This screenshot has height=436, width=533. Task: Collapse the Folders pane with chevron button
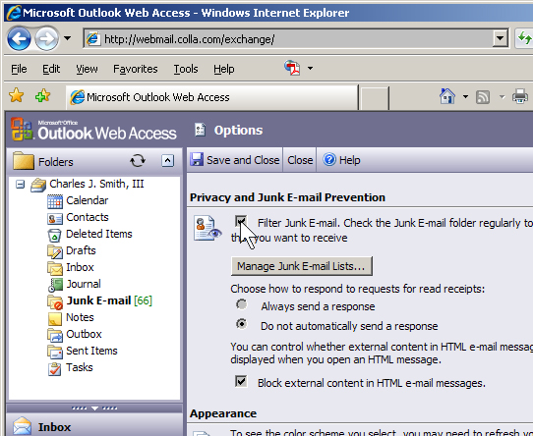pyautogui.click(x=167, y=161)
